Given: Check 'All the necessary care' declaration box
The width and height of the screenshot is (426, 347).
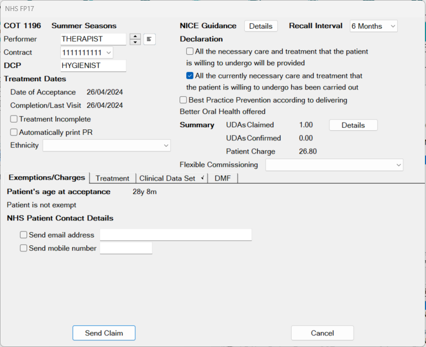Looking at the screenshot, I should [190, 51].
